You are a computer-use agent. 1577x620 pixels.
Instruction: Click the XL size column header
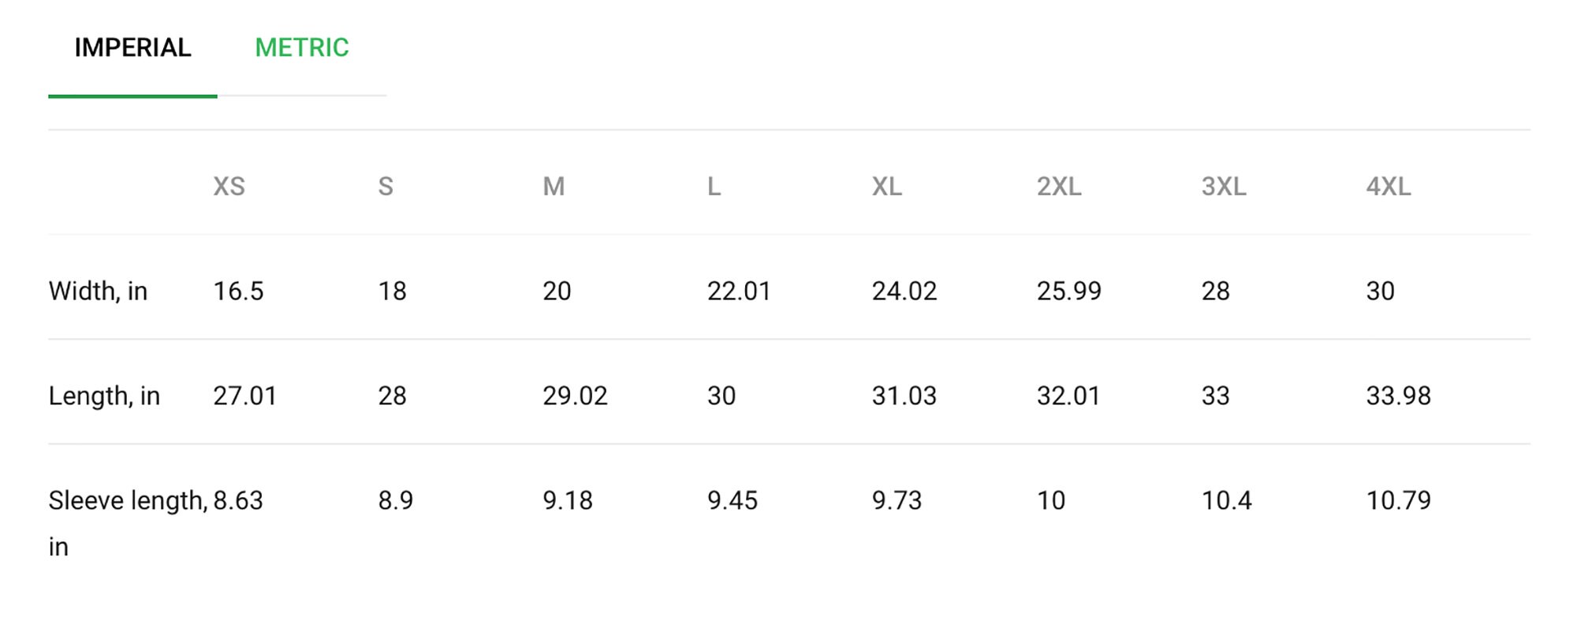point(887,187)
